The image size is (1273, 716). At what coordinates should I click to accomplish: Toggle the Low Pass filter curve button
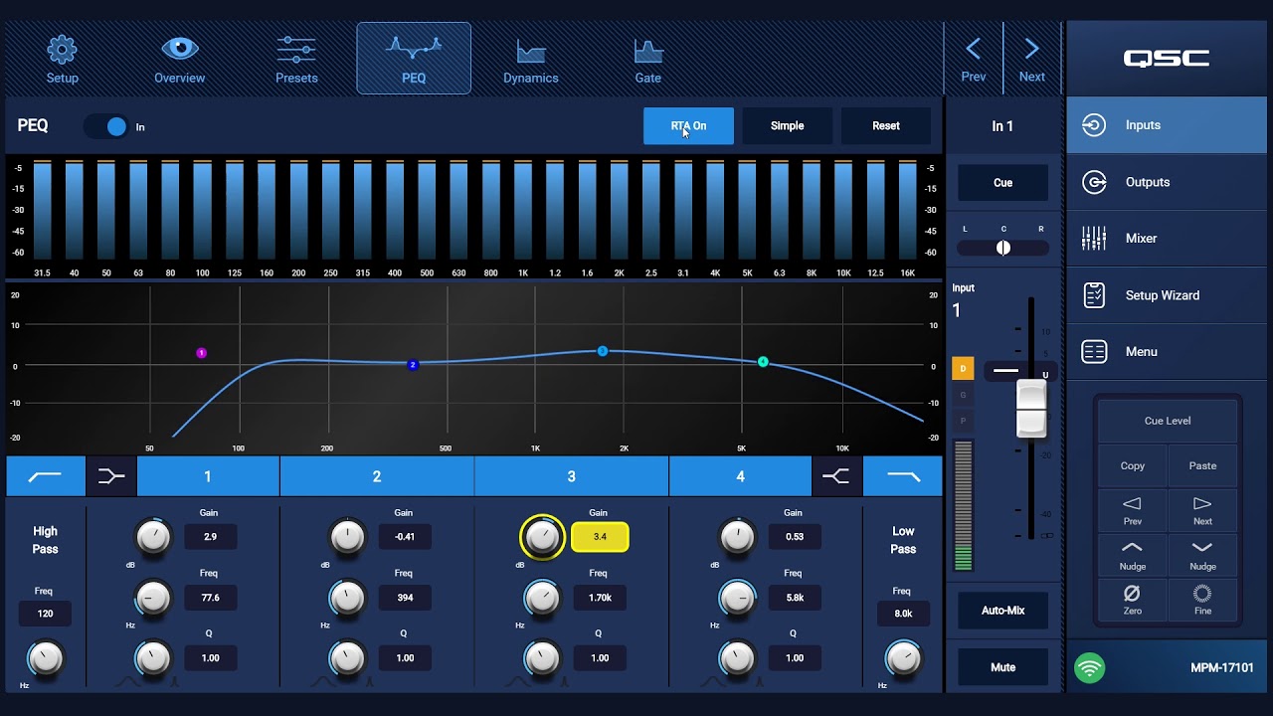(x=903, y=476)
